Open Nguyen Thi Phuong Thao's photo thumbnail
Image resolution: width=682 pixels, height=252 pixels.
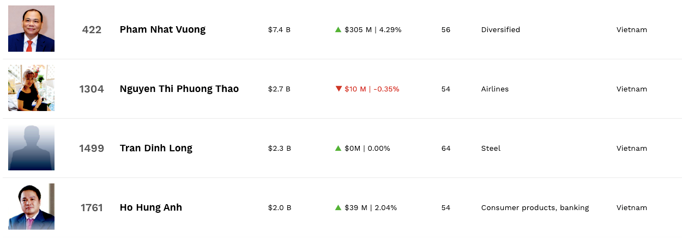pyautogui.click(x=31, y=88)
